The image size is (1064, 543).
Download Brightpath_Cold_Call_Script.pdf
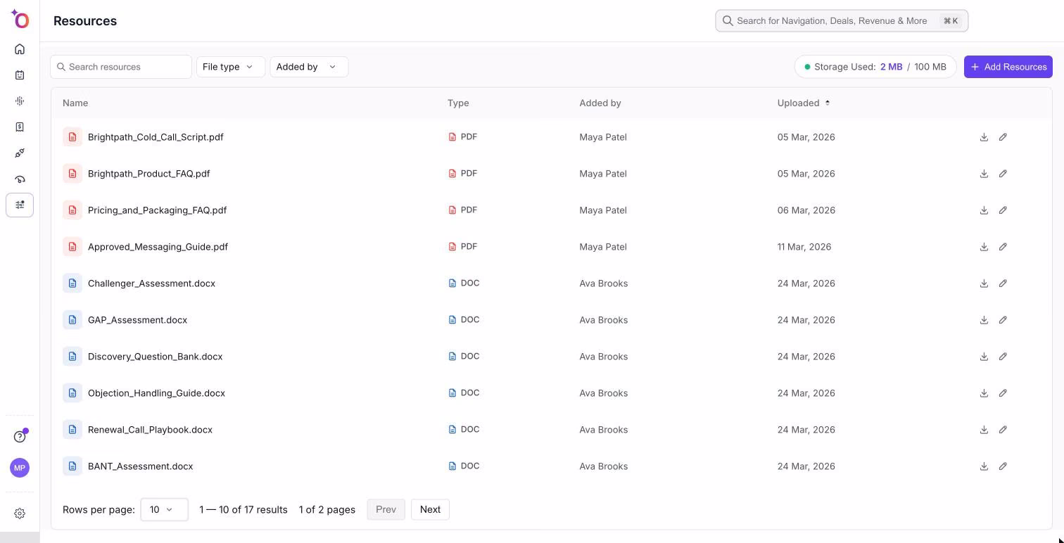(984, 137)
